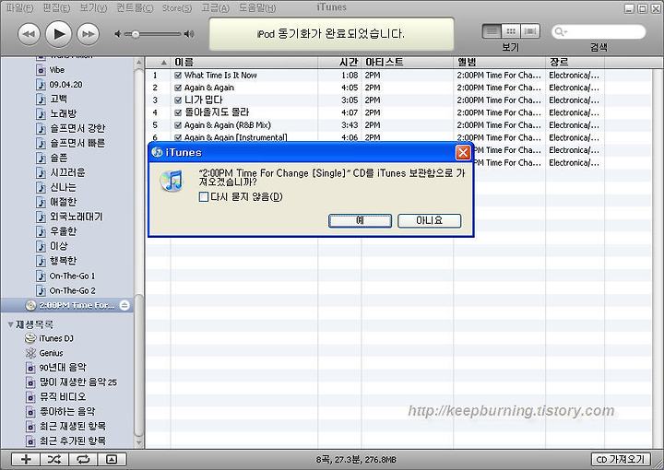Open the On-The-Go 1 playlist

(72, 276)
